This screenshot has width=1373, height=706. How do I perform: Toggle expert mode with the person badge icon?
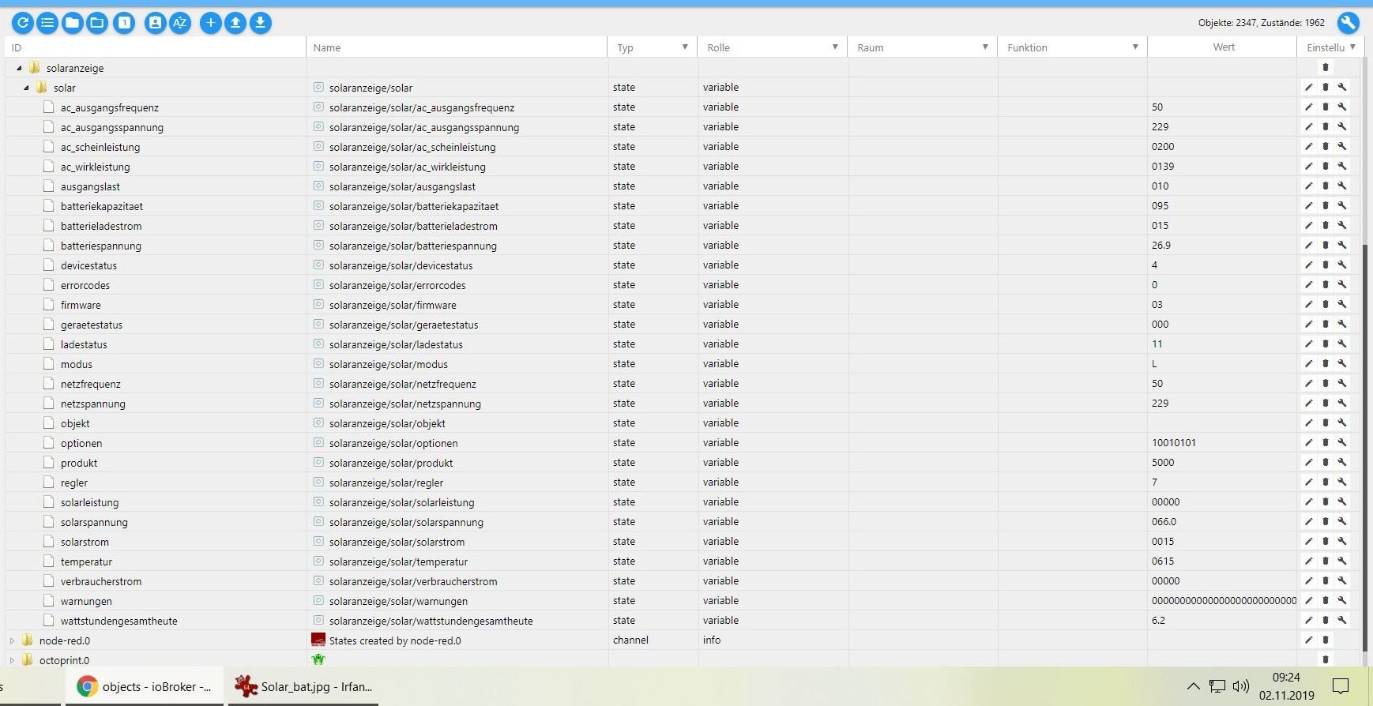pos(155,23)
